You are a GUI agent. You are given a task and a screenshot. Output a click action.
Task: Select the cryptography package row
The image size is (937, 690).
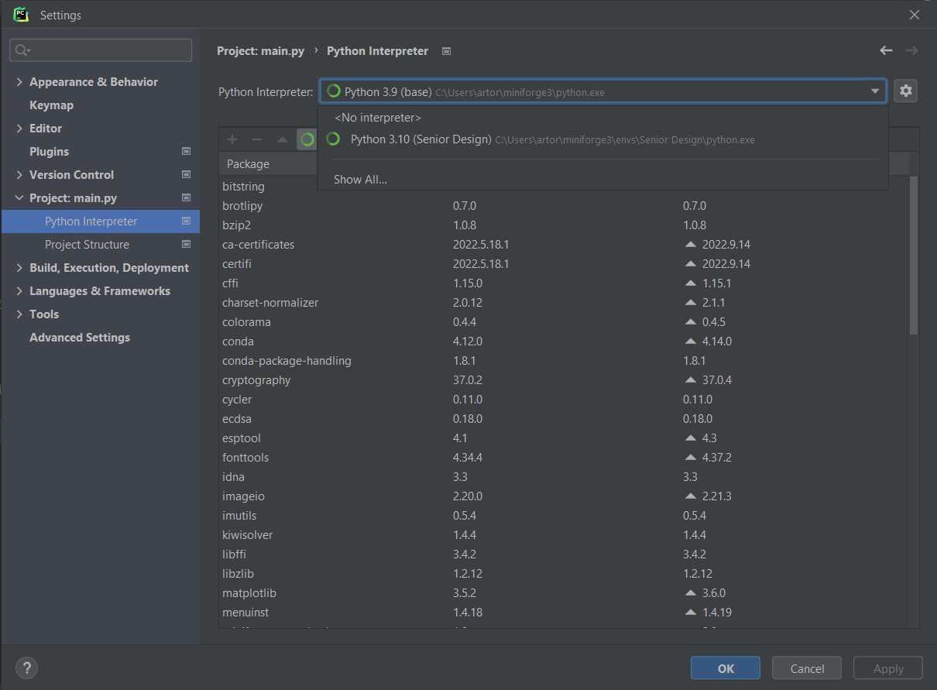pyautogui.click(x=564, y=380)
